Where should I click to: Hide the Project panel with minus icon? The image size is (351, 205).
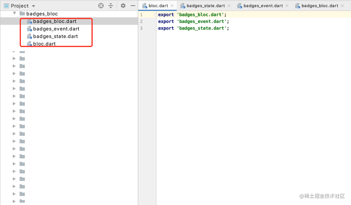(133, 6)
